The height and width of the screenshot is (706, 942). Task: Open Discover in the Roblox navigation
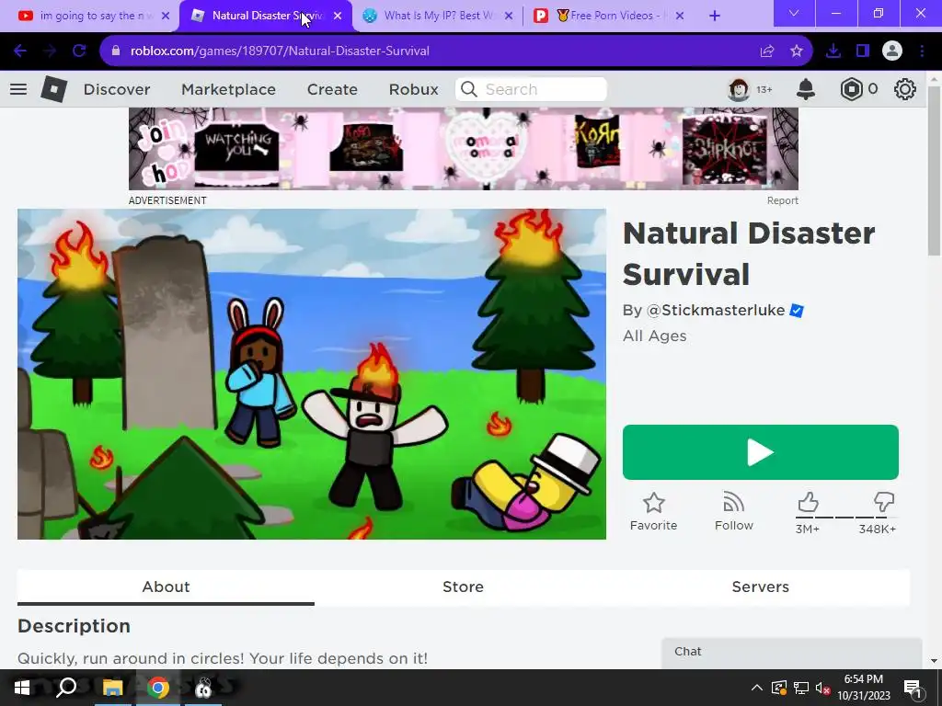[x=117, y=89]
